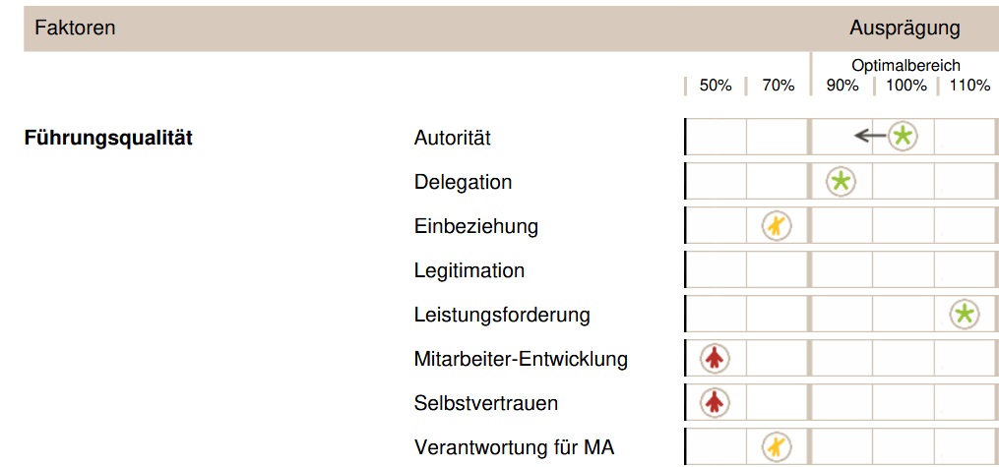Click the red marker for Selbstvertrauen
This screenshot has width=999, height=467.
coord(716,402)
